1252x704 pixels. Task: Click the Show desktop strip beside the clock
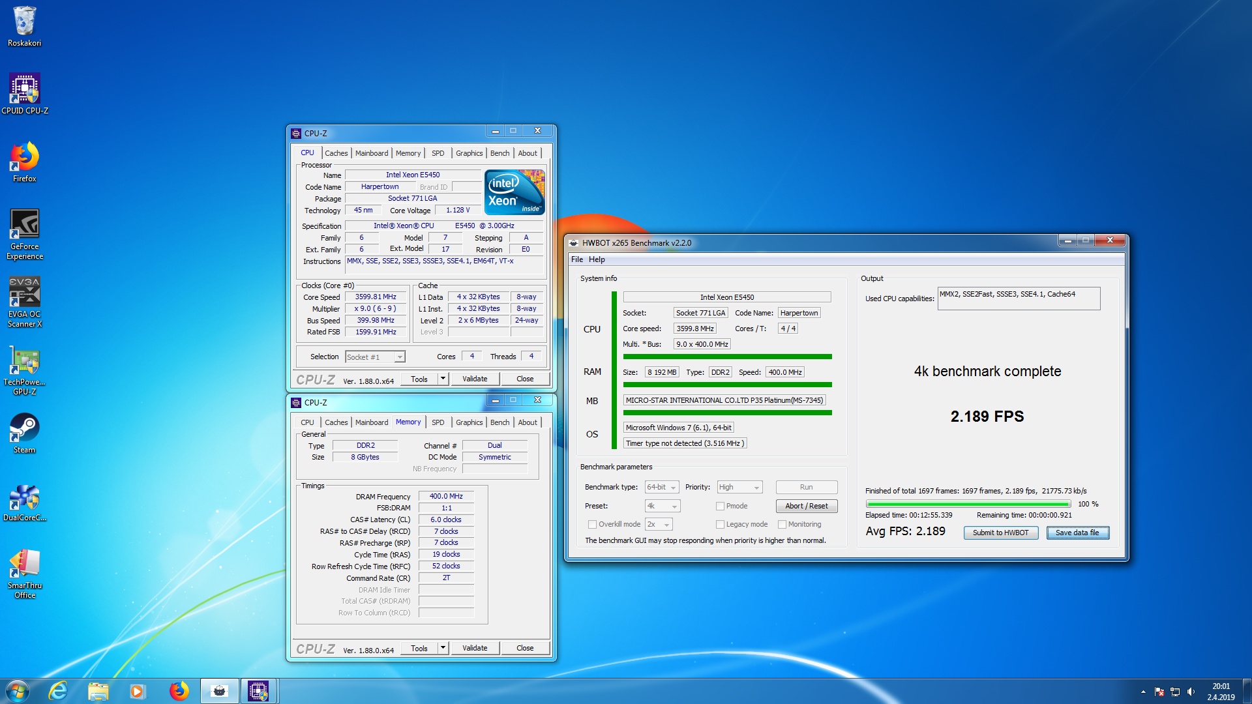pos(1247,692)
